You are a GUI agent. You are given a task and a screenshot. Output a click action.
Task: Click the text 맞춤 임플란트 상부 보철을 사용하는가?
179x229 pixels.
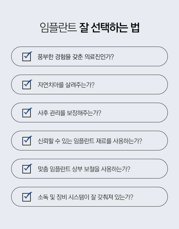pyautogui.click(x=84, y=169)
